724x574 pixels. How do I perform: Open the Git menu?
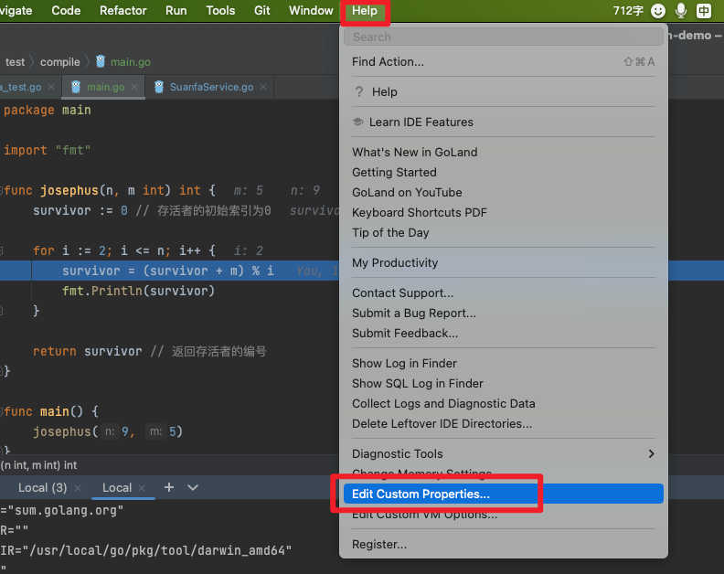pos(261,11)
